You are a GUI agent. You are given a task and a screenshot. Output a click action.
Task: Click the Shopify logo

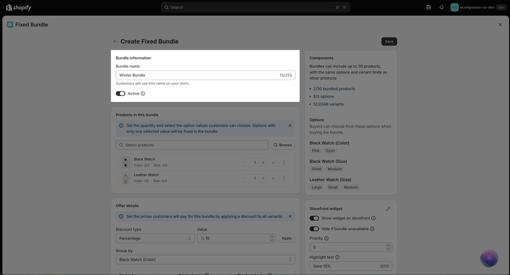[x=18, y=7]
